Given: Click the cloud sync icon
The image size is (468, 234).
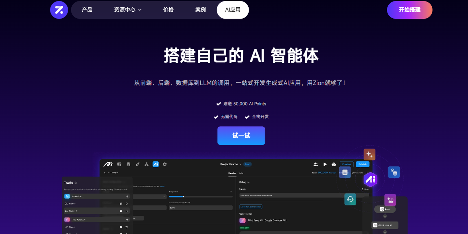Looking at the screenshot, I should pos(334,164).
